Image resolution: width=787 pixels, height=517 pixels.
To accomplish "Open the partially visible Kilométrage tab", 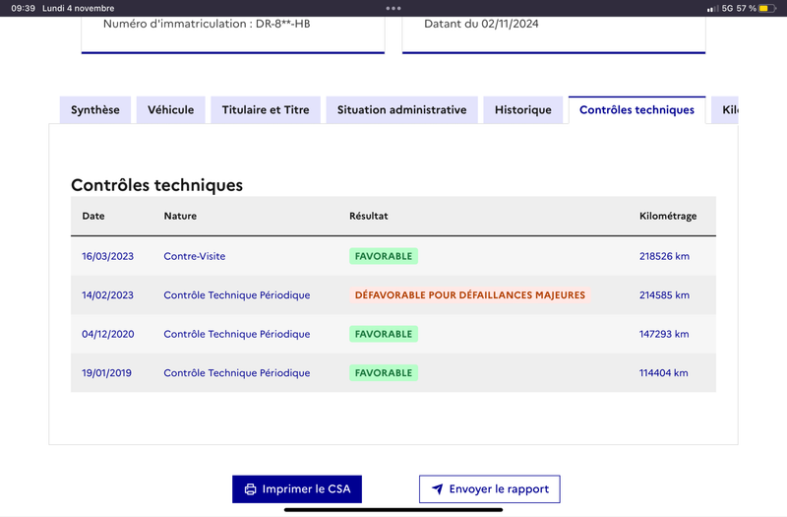I will click(x=725, y=109).
